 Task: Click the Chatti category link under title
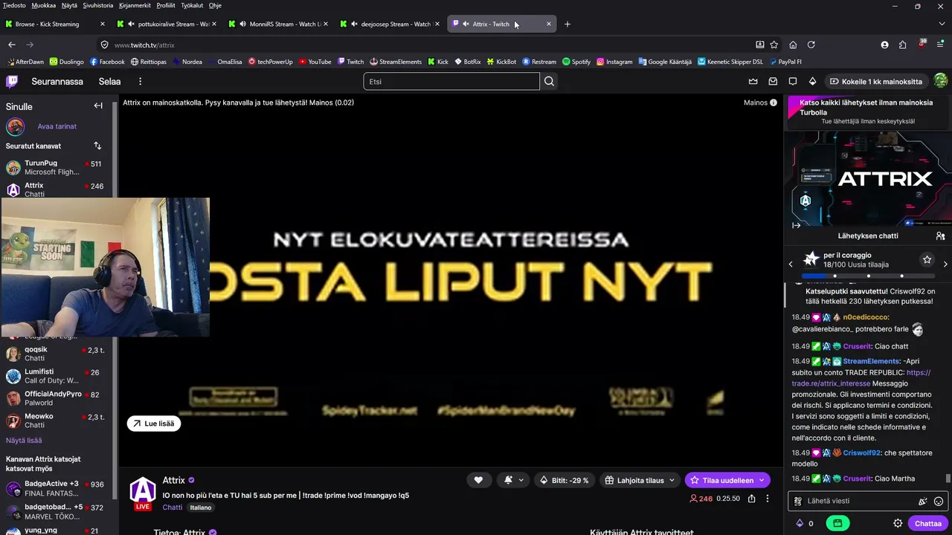coord(173,508)
